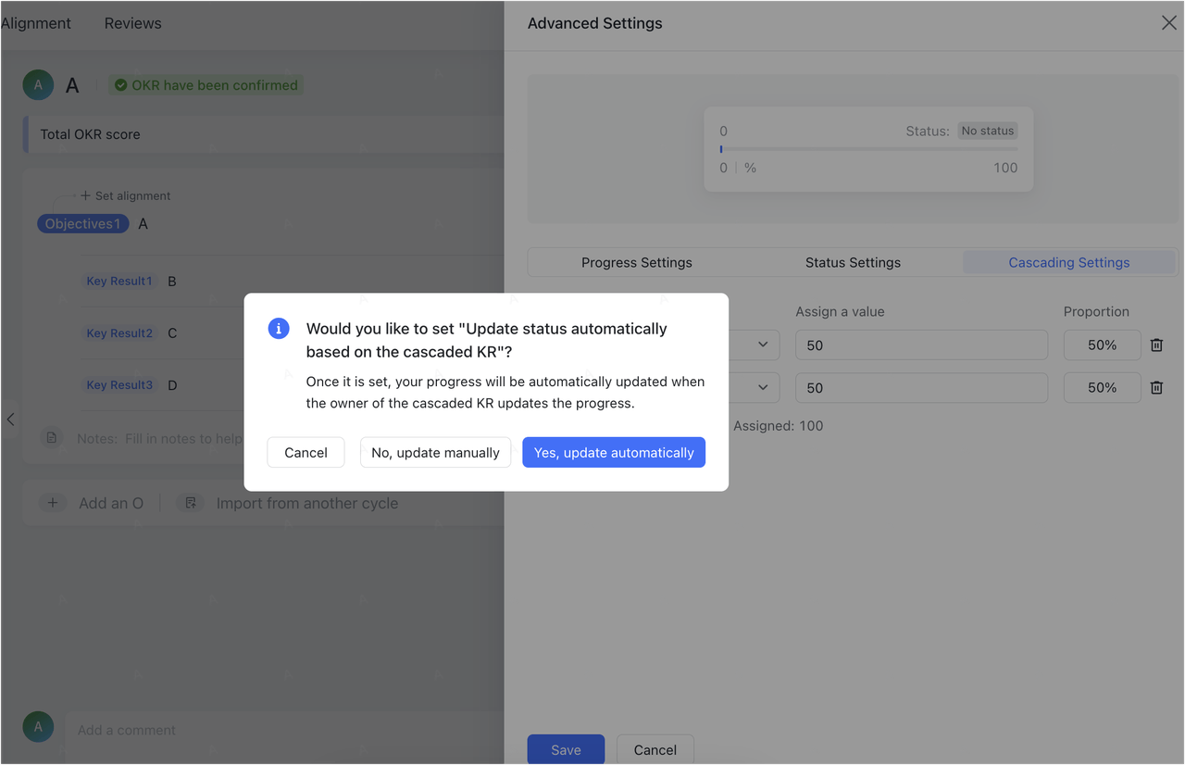Delete the first cascading row trash icon
The height and width of the screenshot is (765, 1185).
pos(1156,345)
